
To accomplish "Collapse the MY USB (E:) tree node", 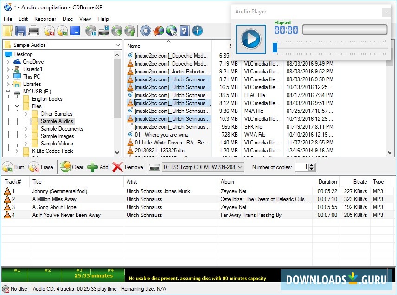I will point(8,92).
